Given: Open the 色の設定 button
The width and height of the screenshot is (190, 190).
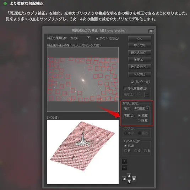Looking at the screenshot, I should click(140, 67).
